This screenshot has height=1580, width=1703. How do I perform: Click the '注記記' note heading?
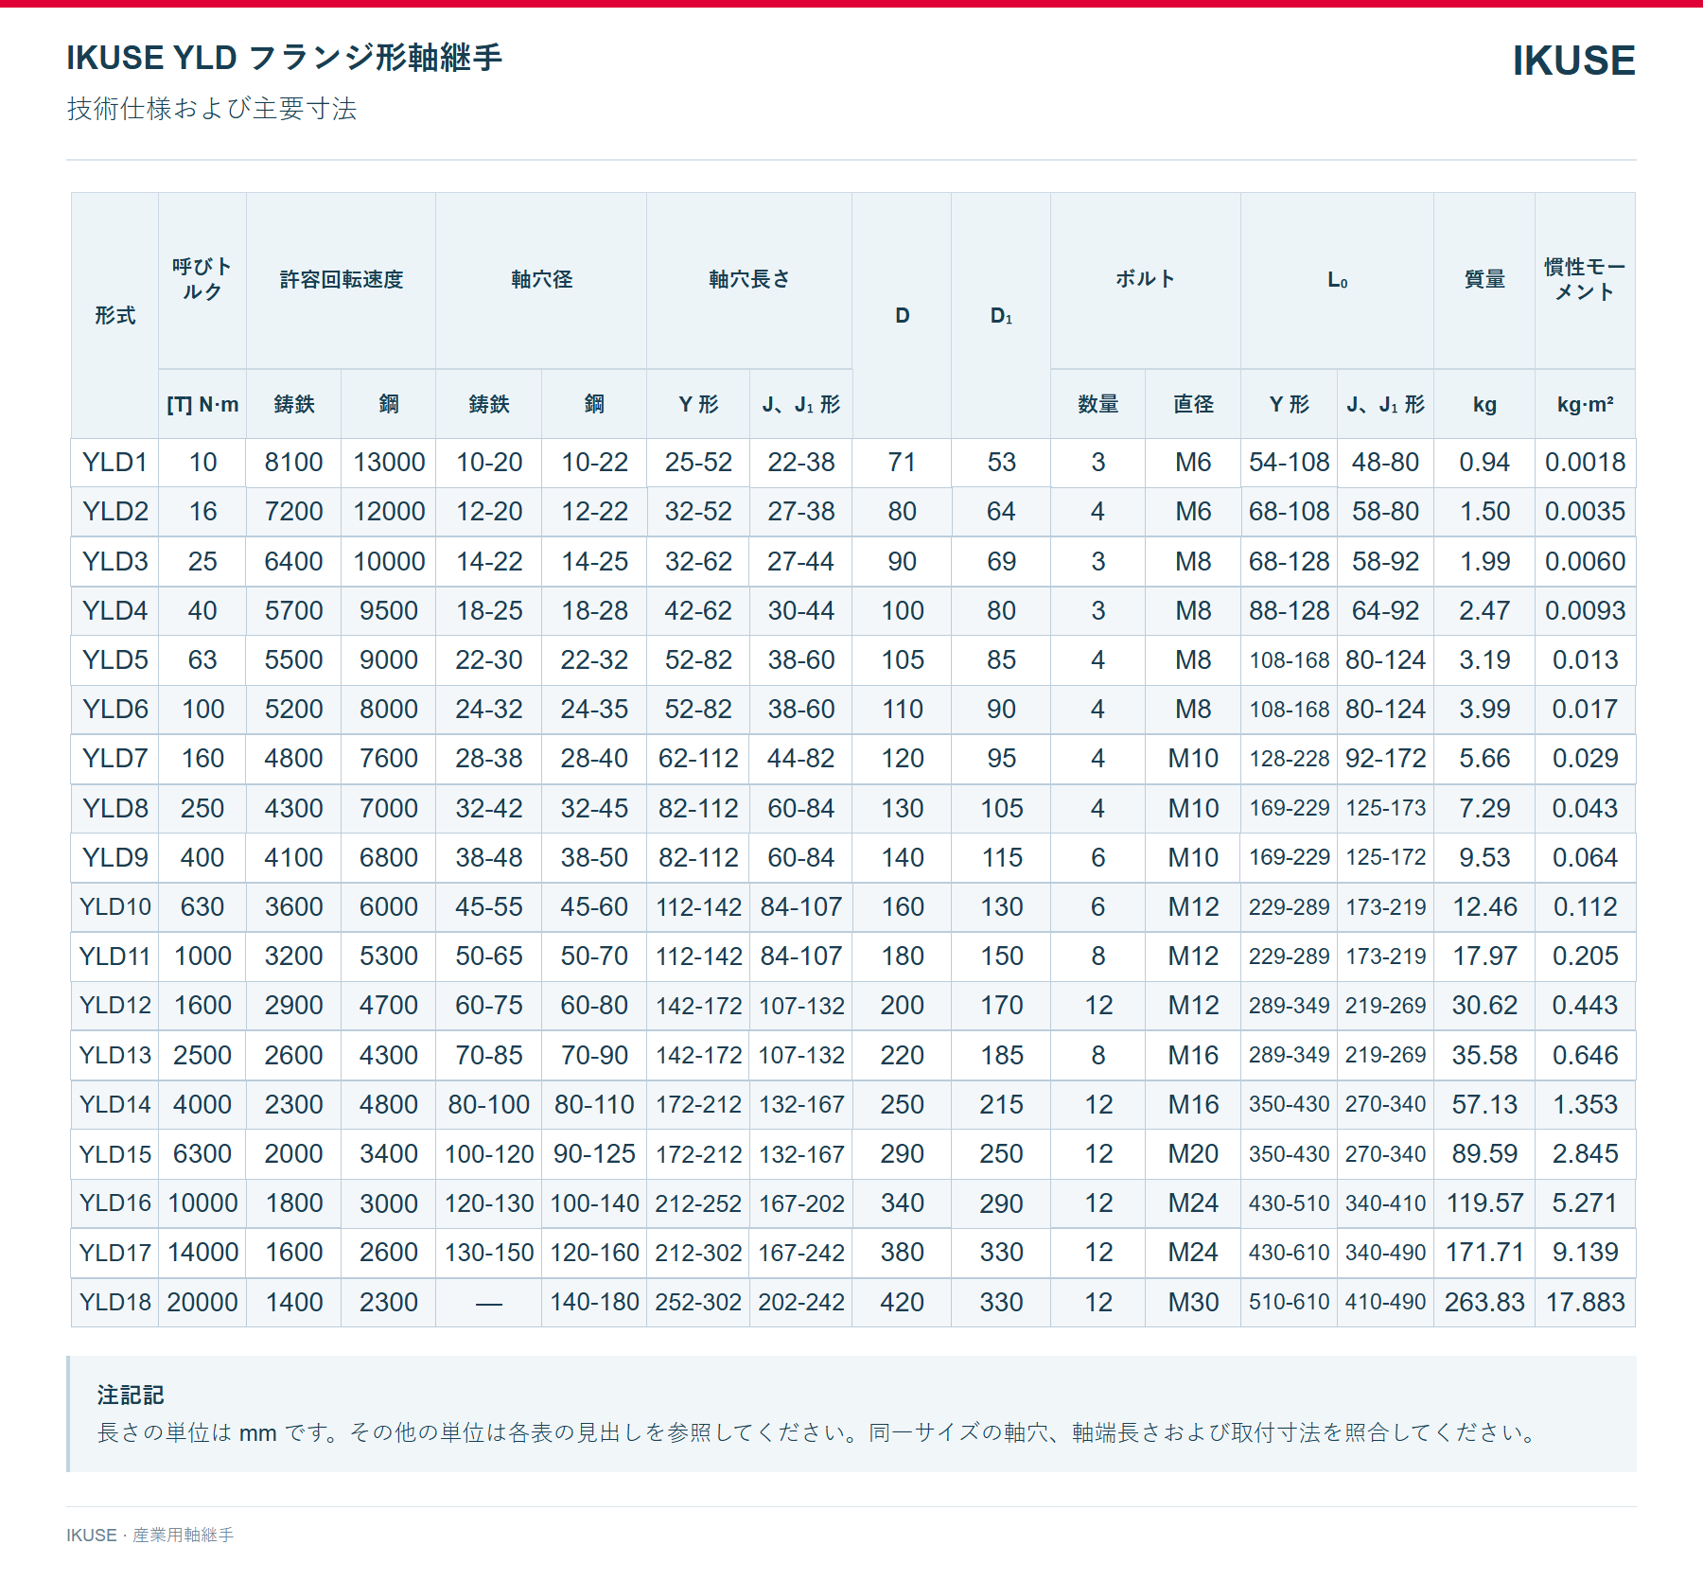tap(130, 1396)
